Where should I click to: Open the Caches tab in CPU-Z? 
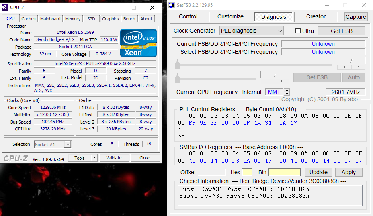coord(28,19)
